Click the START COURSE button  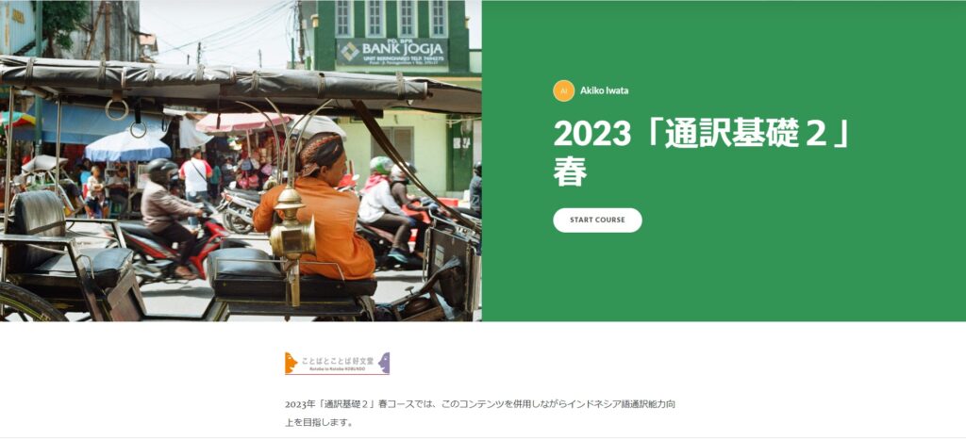[597, 220]
